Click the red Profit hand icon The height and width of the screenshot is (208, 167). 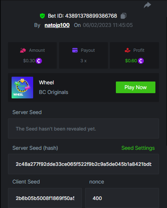click(x=127, y=50)
